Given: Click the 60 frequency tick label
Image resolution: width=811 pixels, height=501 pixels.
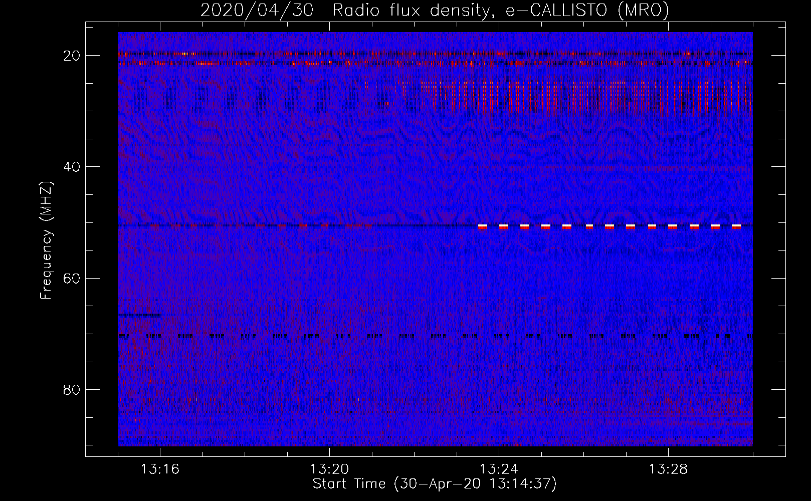Looking at the screenshot, I should point(72,278).
